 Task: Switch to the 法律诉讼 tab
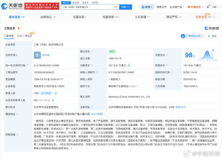[x=48, y=17]
